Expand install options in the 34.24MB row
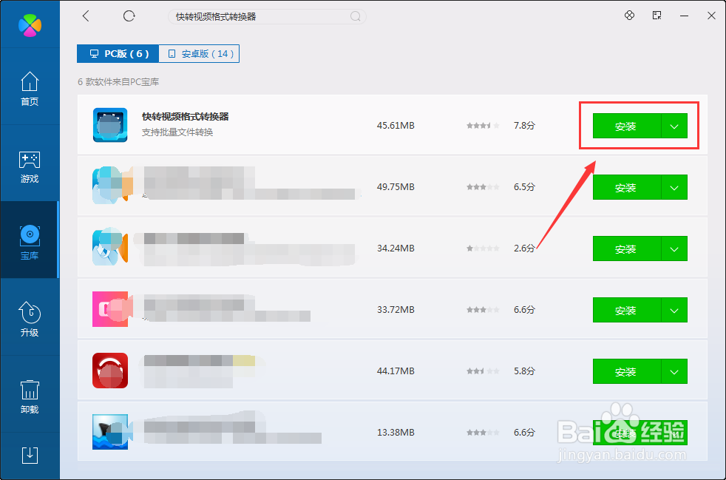726x480 pixels. [x=674, y=249]
